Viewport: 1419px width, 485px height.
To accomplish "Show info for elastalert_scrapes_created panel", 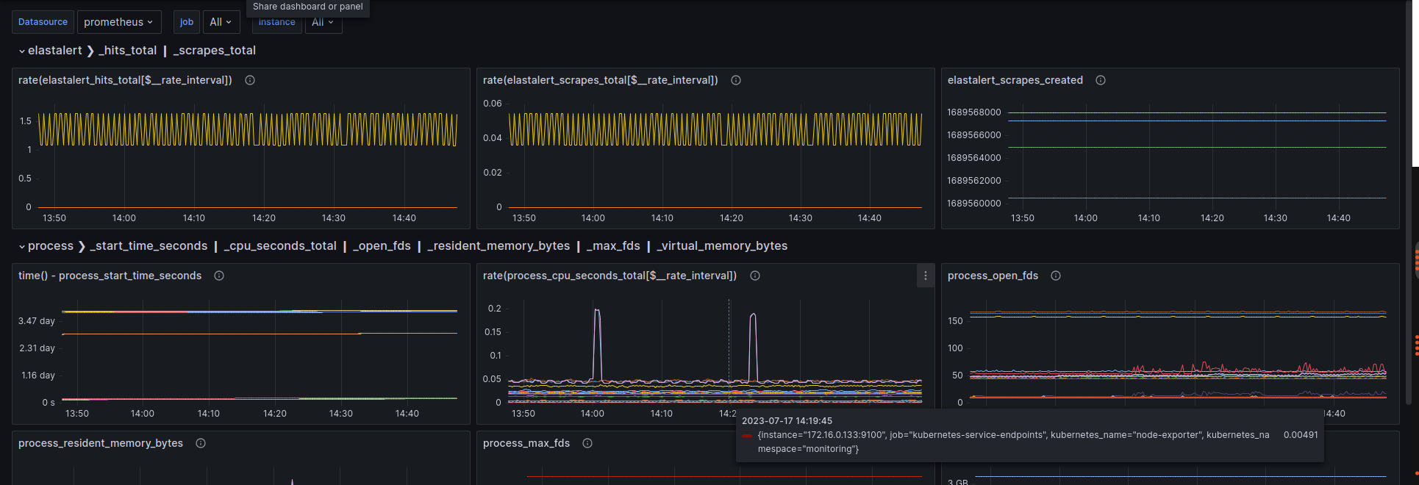I will 1101,80.
